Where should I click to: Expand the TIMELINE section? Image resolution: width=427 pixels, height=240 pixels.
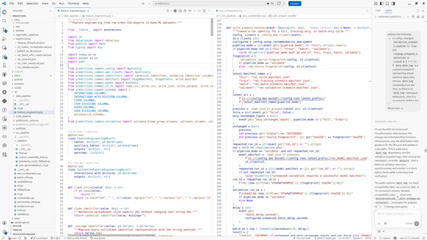pyautogui.click(x=17, y=230)
